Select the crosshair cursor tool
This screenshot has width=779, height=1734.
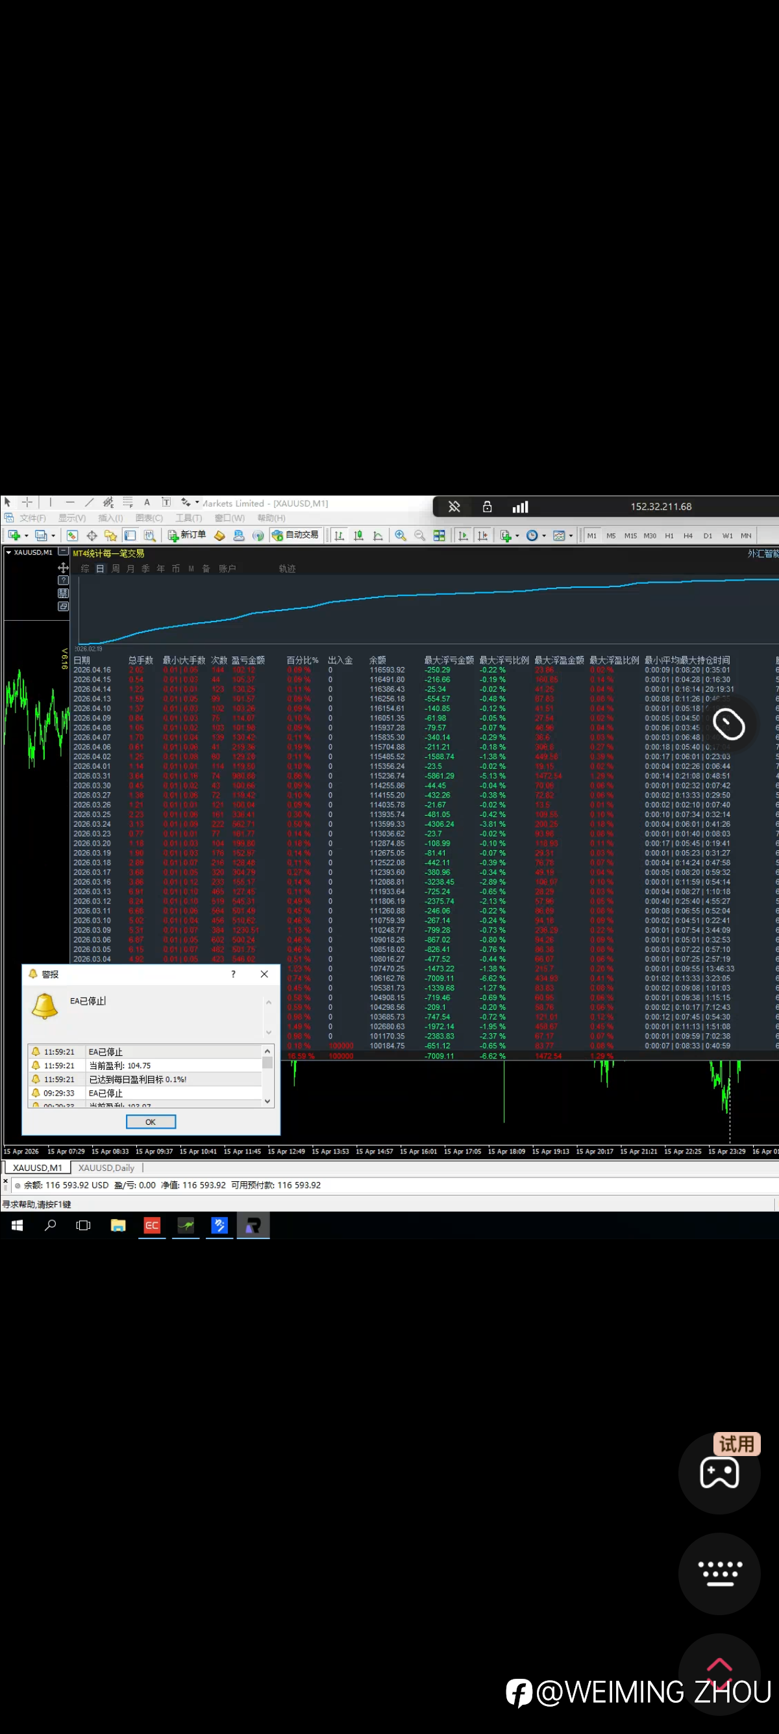pyautogui.click(x=27, y=502)
